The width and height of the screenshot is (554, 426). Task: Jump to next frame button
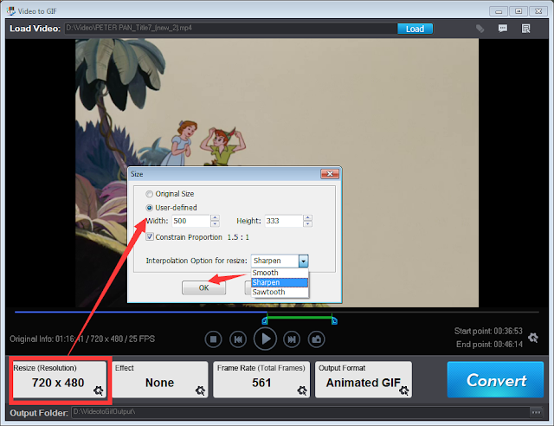292,339
